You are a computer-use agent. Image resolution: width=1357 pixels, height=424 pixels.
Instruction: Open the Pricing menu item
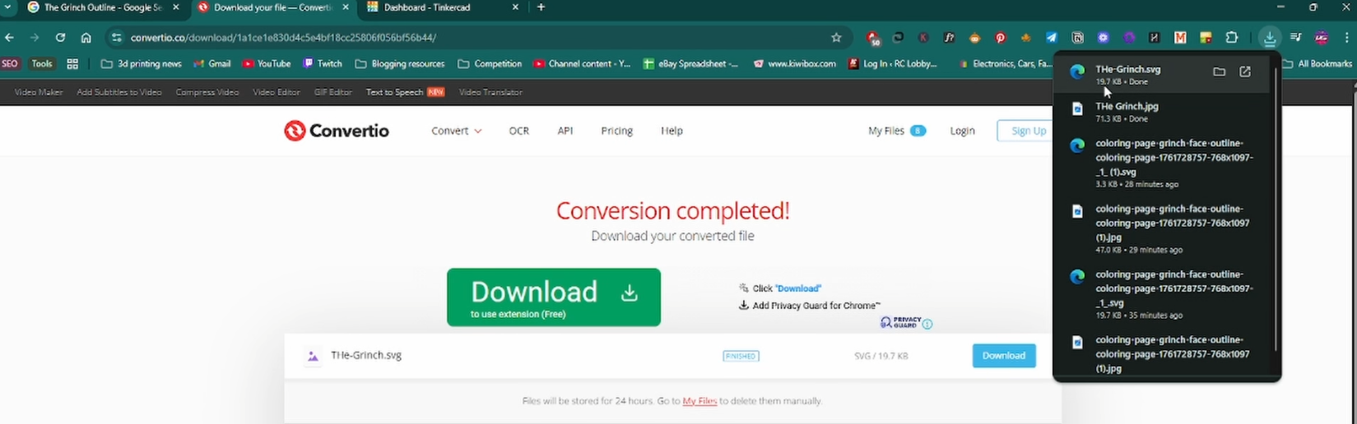point(616,131)
